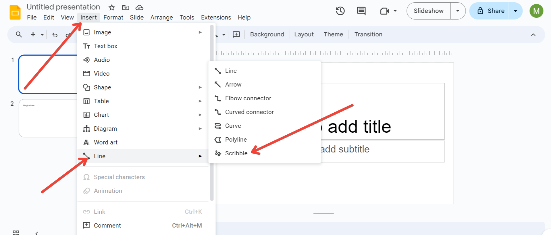Expand the Share options dropdown arrow
The height and width of the screenshot is (235, 551).
pos(515,11)
